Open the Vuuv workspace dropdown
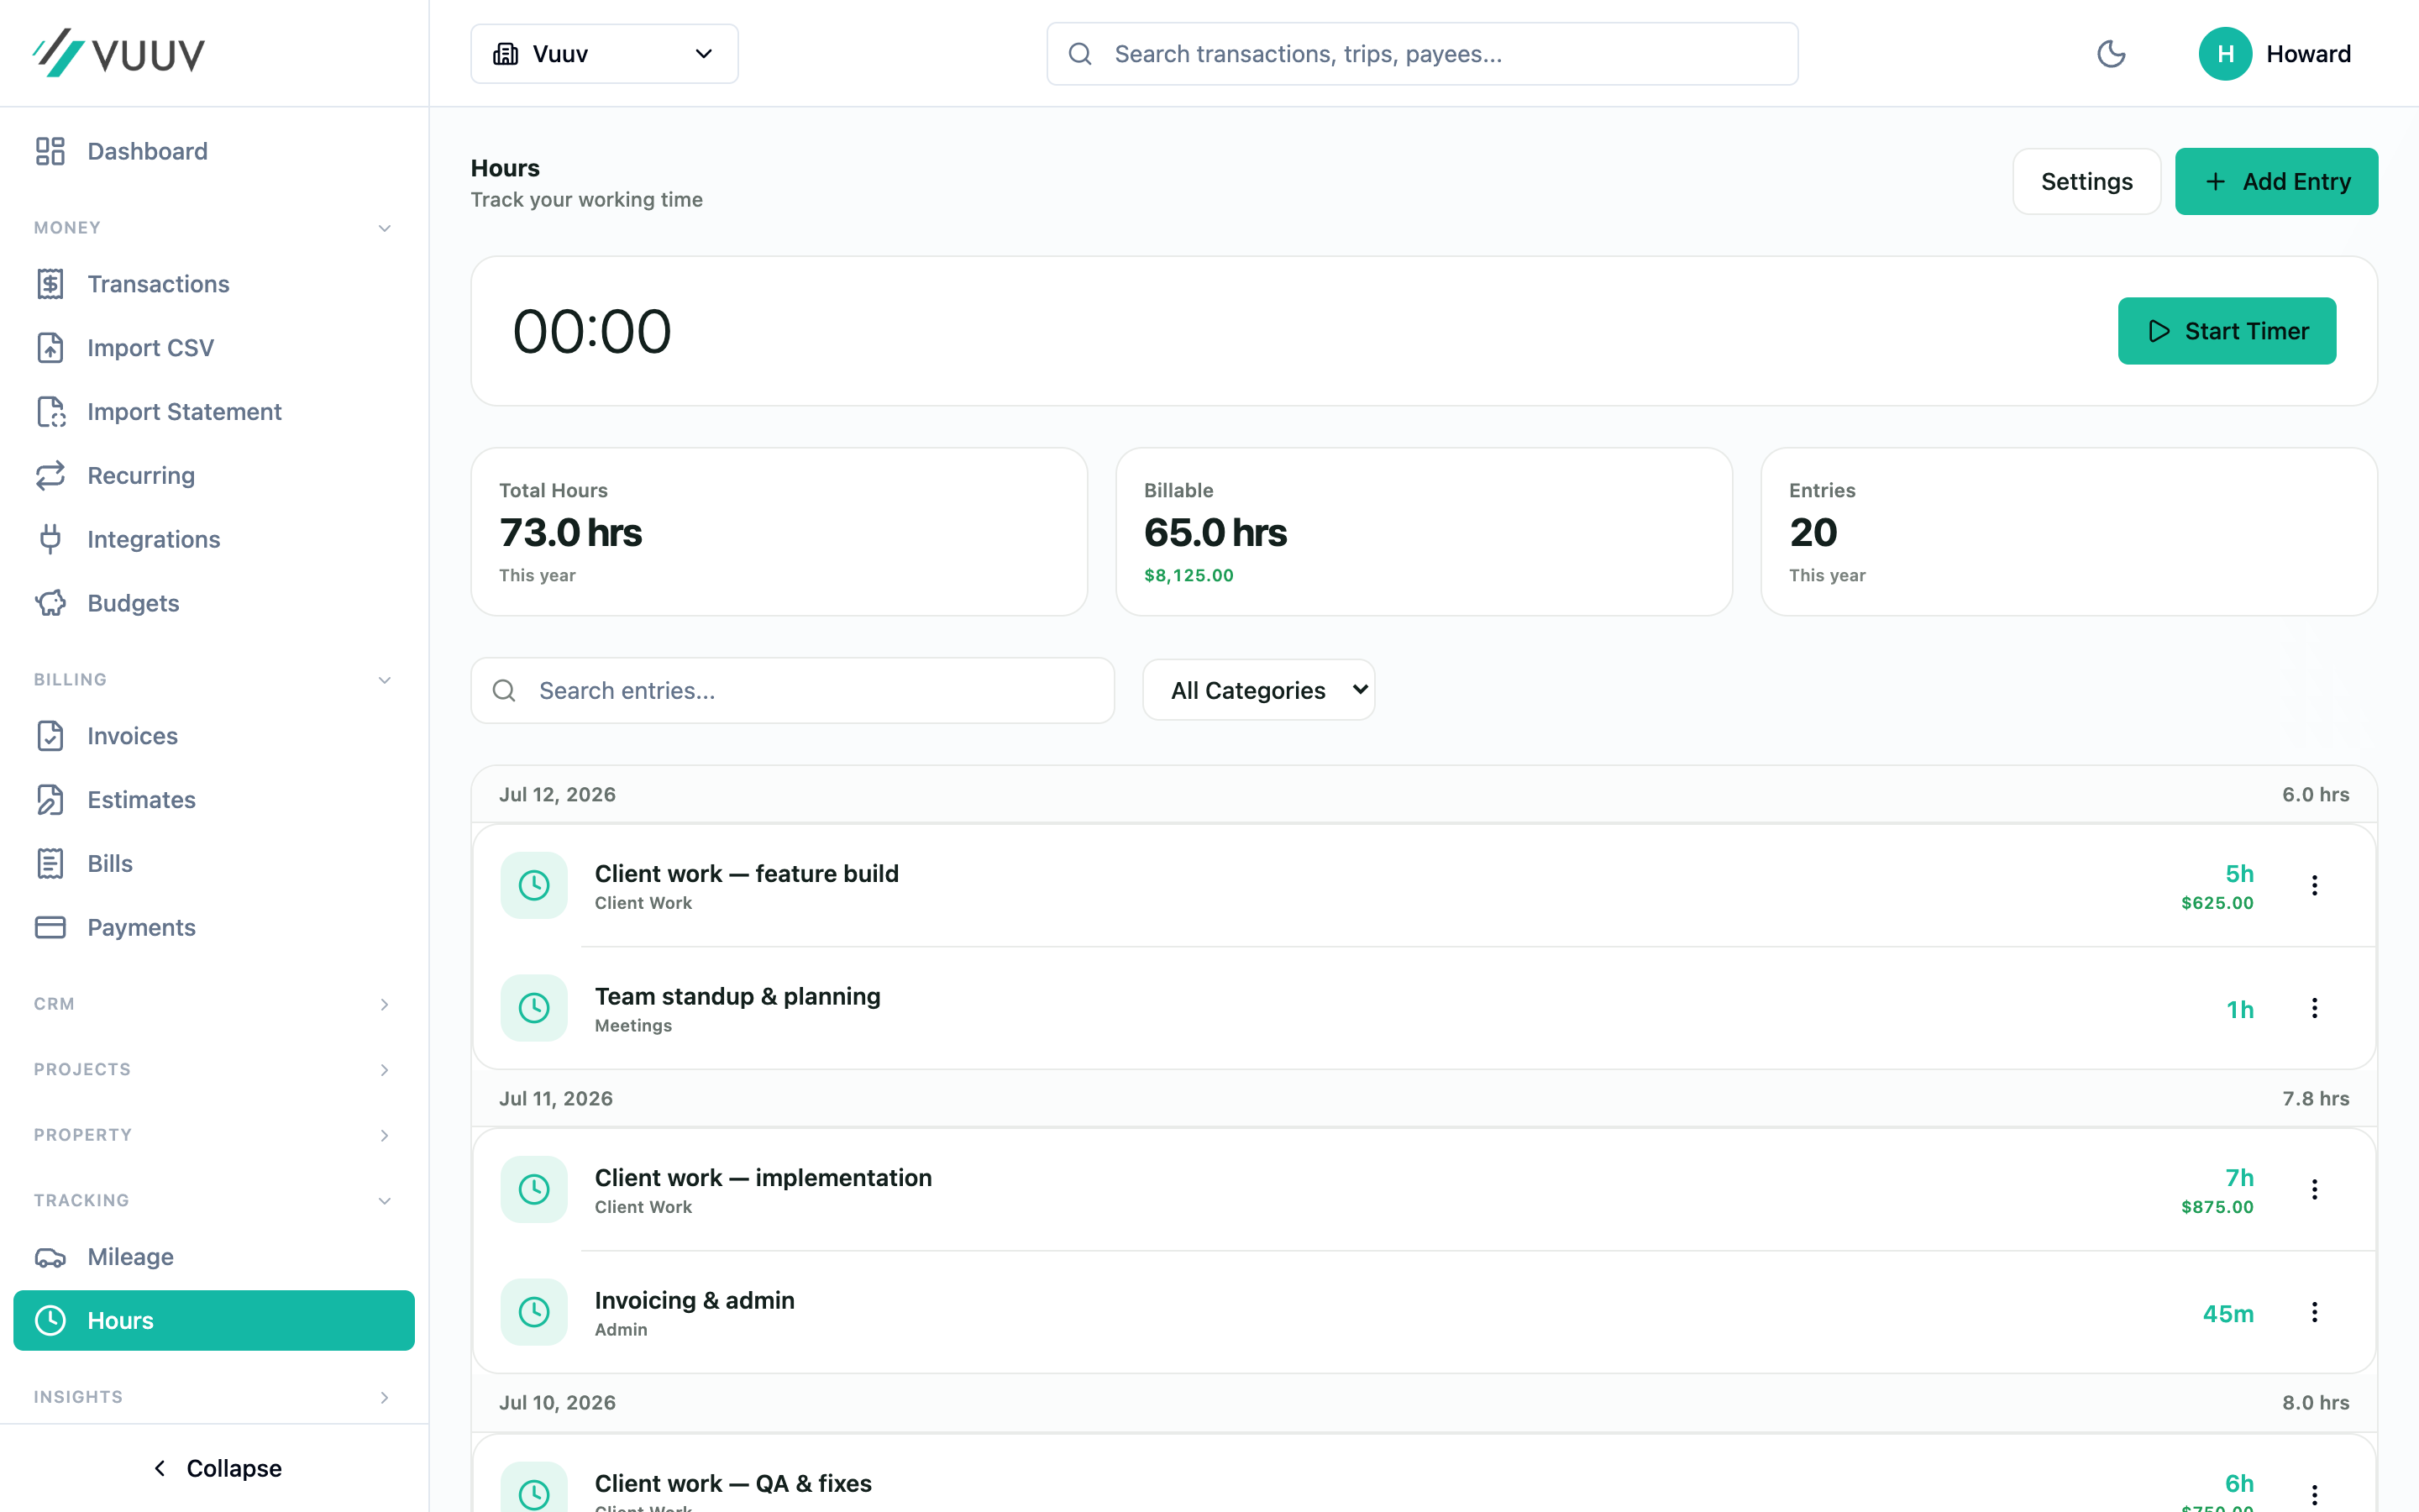This screenshot has width=2419, height=1512. tap(604, 54)
